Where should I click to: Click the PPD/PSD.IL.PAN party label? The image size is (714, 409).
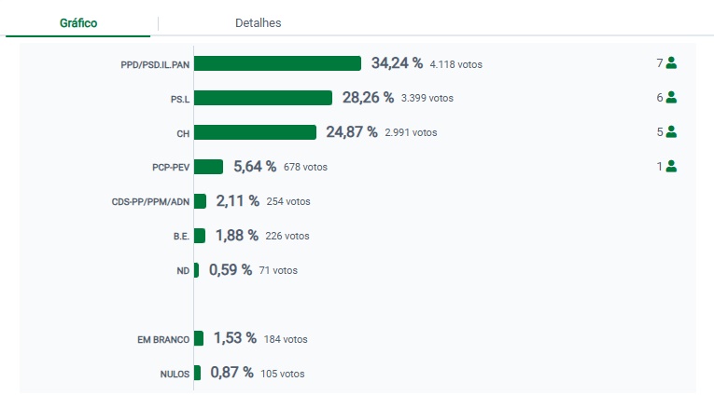coord(155,64)
